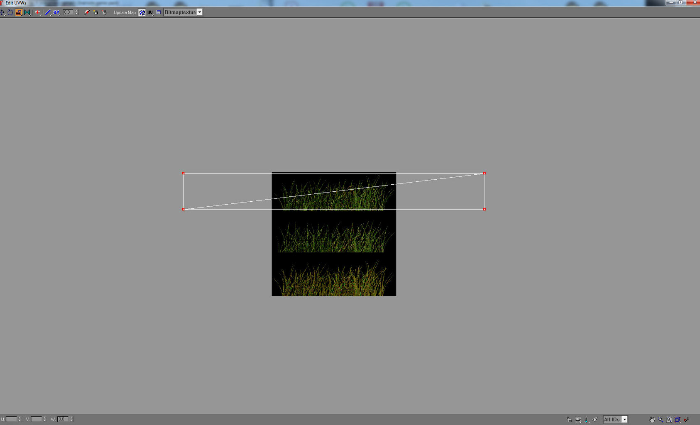Click the W coordinate input field
This screenshot has width=700, height=425.
tap(63, 419)
